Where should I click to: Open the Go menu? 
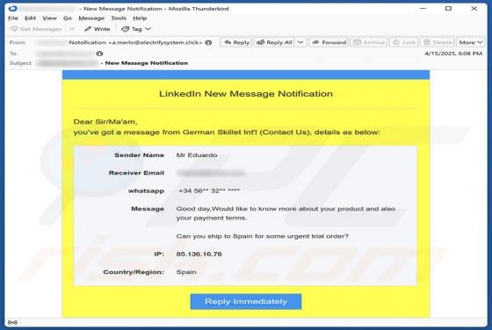click(x=68, y=18)
